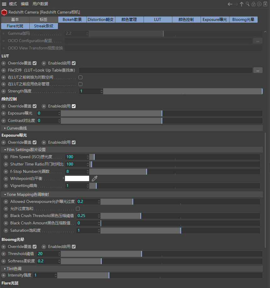The width and height of the screenshot is (270, 288).
Task: Click the animation dot beside Film Speed (ISO)
Action: [6, 157]
